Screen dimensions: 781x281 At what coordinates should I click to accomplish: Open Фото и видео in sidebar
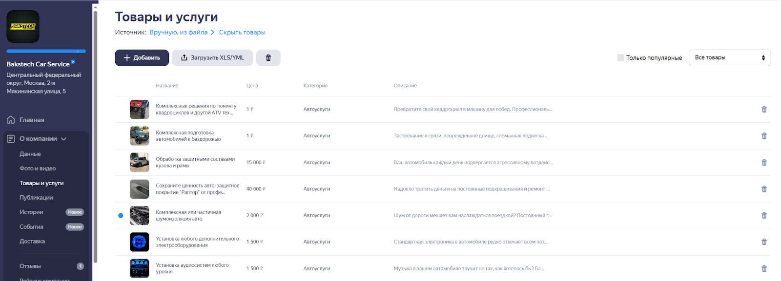tap(38, 169)
